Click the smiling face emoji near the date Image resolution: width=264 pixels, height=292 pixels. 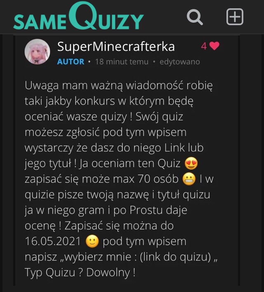click(92, 241)
